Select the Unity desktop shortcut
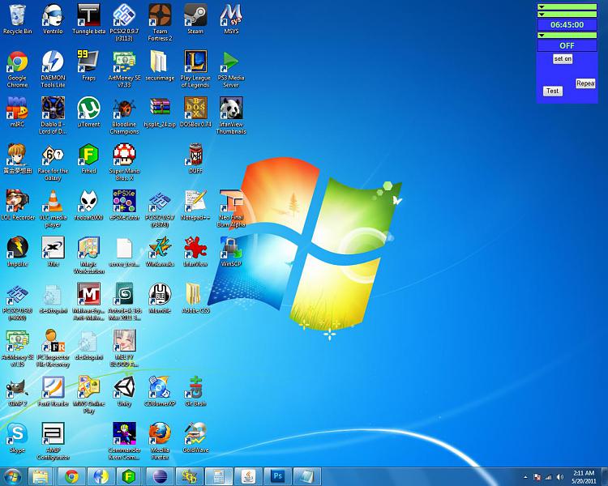This screenshot has height=486, width=608. coord(124,391)
